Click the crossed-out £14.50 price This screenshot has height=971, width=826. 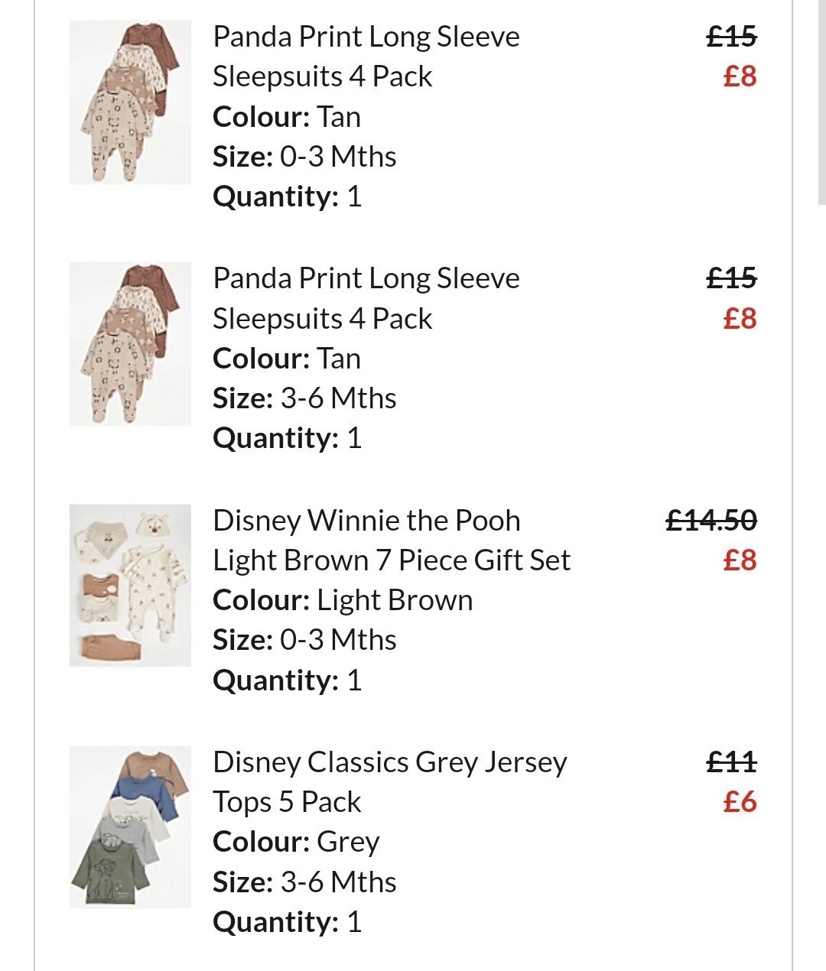[711, 521]
